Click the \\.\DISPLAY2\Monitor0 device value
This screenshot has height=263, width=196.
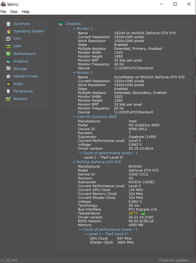pyautogui.click(x=134, y=112)
